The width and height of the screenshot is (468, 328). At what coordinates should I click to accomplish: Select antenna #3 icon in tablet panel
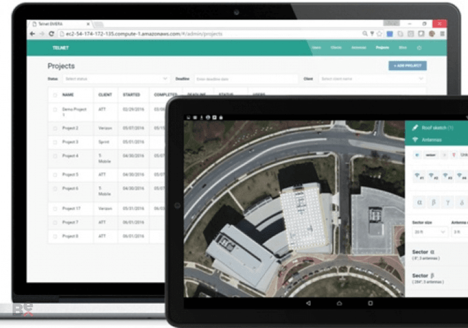coord(447,176)
